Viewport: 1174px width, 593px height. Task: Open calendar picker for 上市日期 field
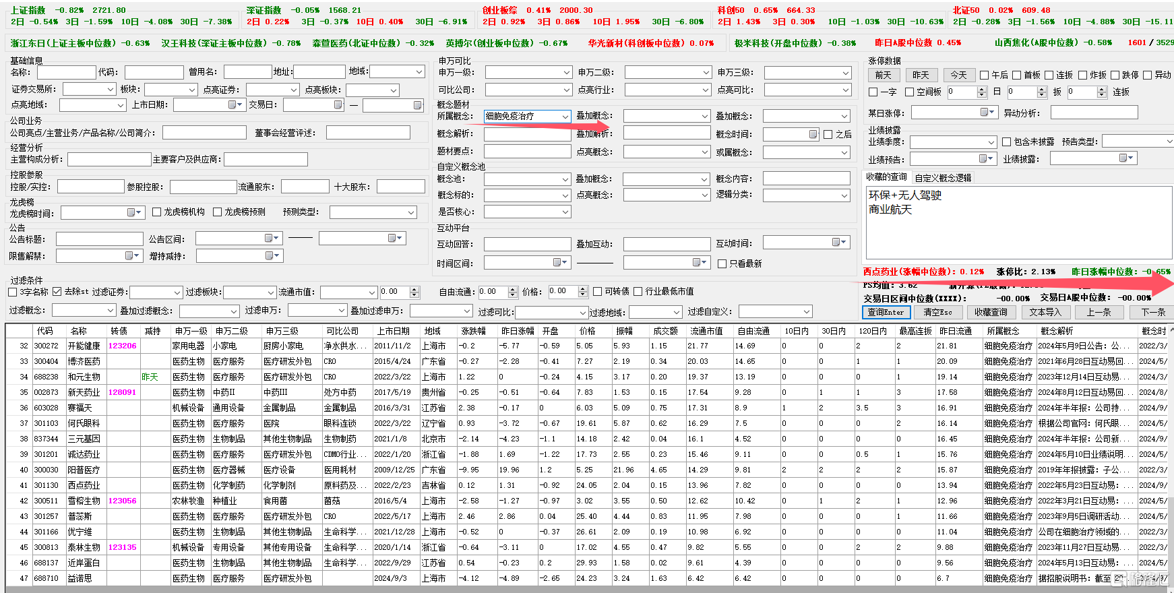click(x=235, y=104)
